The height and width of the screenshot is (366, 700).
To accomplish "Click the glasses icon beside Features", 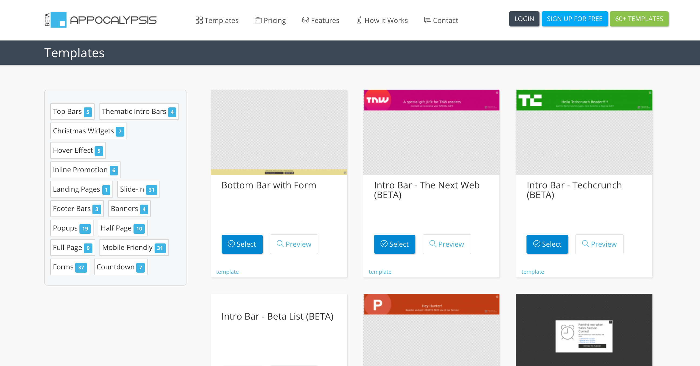I will [305, 20].
